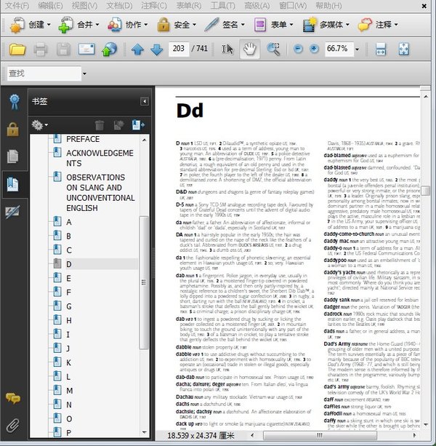This screenshot has width=436, height=446.
Task: Open the pages thumbnail sidebar panel
Action: click(x=13, y=156)
